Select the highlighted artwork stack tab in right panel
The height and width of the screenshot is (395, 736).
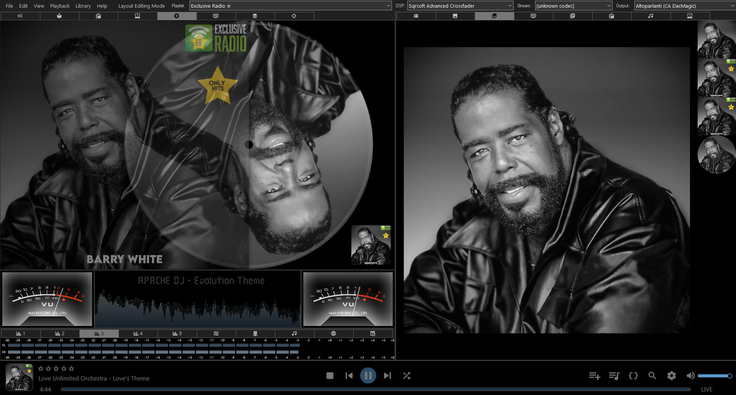pos(494,16)
